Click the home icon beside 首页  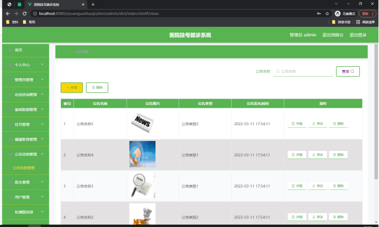click(10, 50)
